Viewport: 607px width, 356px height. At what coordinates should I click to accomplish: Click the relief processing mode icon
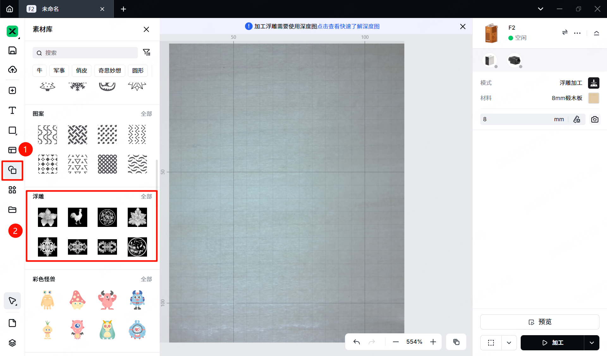pos(593,83)
